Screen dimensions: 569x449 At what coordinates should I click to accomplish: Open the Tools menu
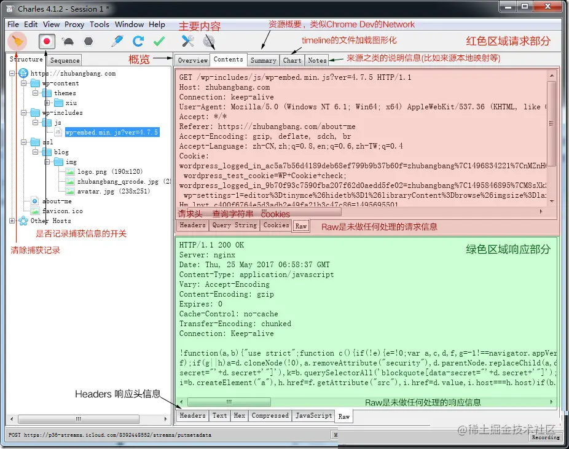tap(100, 25)
